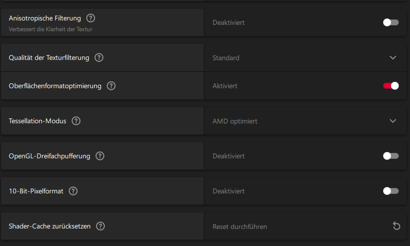Click the Tessellation-Modus setting label
Image resolution: width=410 pixels, height=246 pixels.
pos(38,121)
